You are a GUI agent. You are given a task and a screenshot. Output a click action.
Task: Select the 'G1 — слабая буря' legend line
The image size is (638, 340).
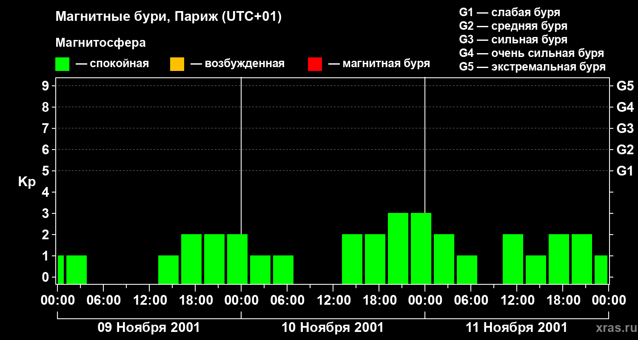point(510,12)
